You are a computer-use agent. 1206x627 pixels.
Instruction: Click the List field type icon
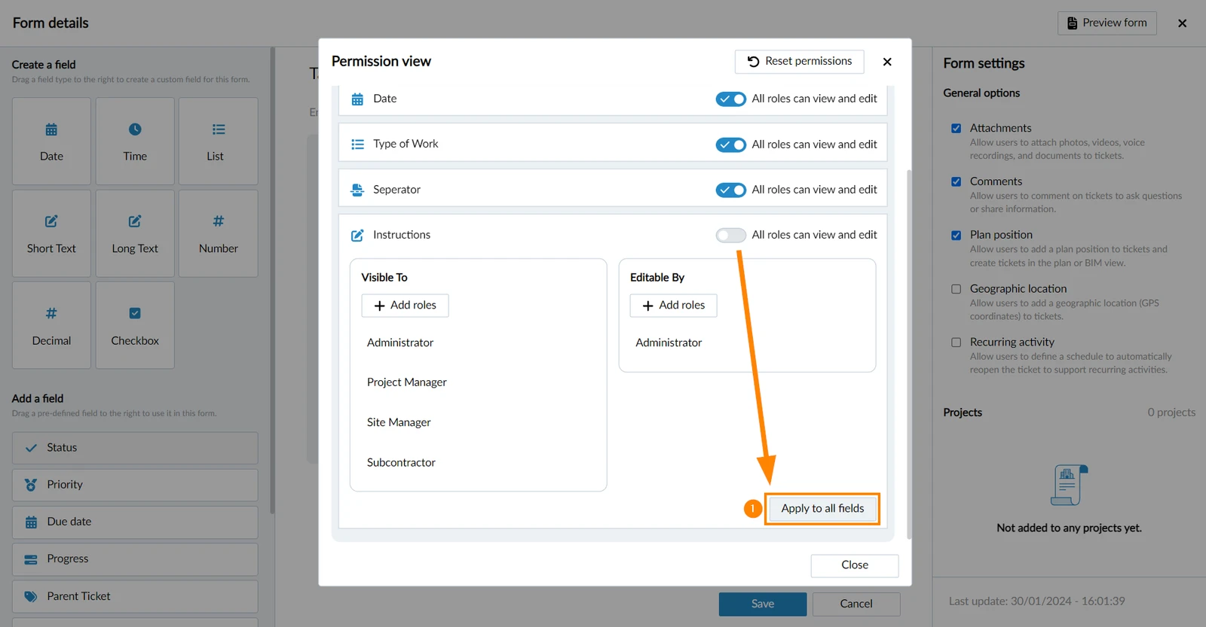(x=219, y=129)
